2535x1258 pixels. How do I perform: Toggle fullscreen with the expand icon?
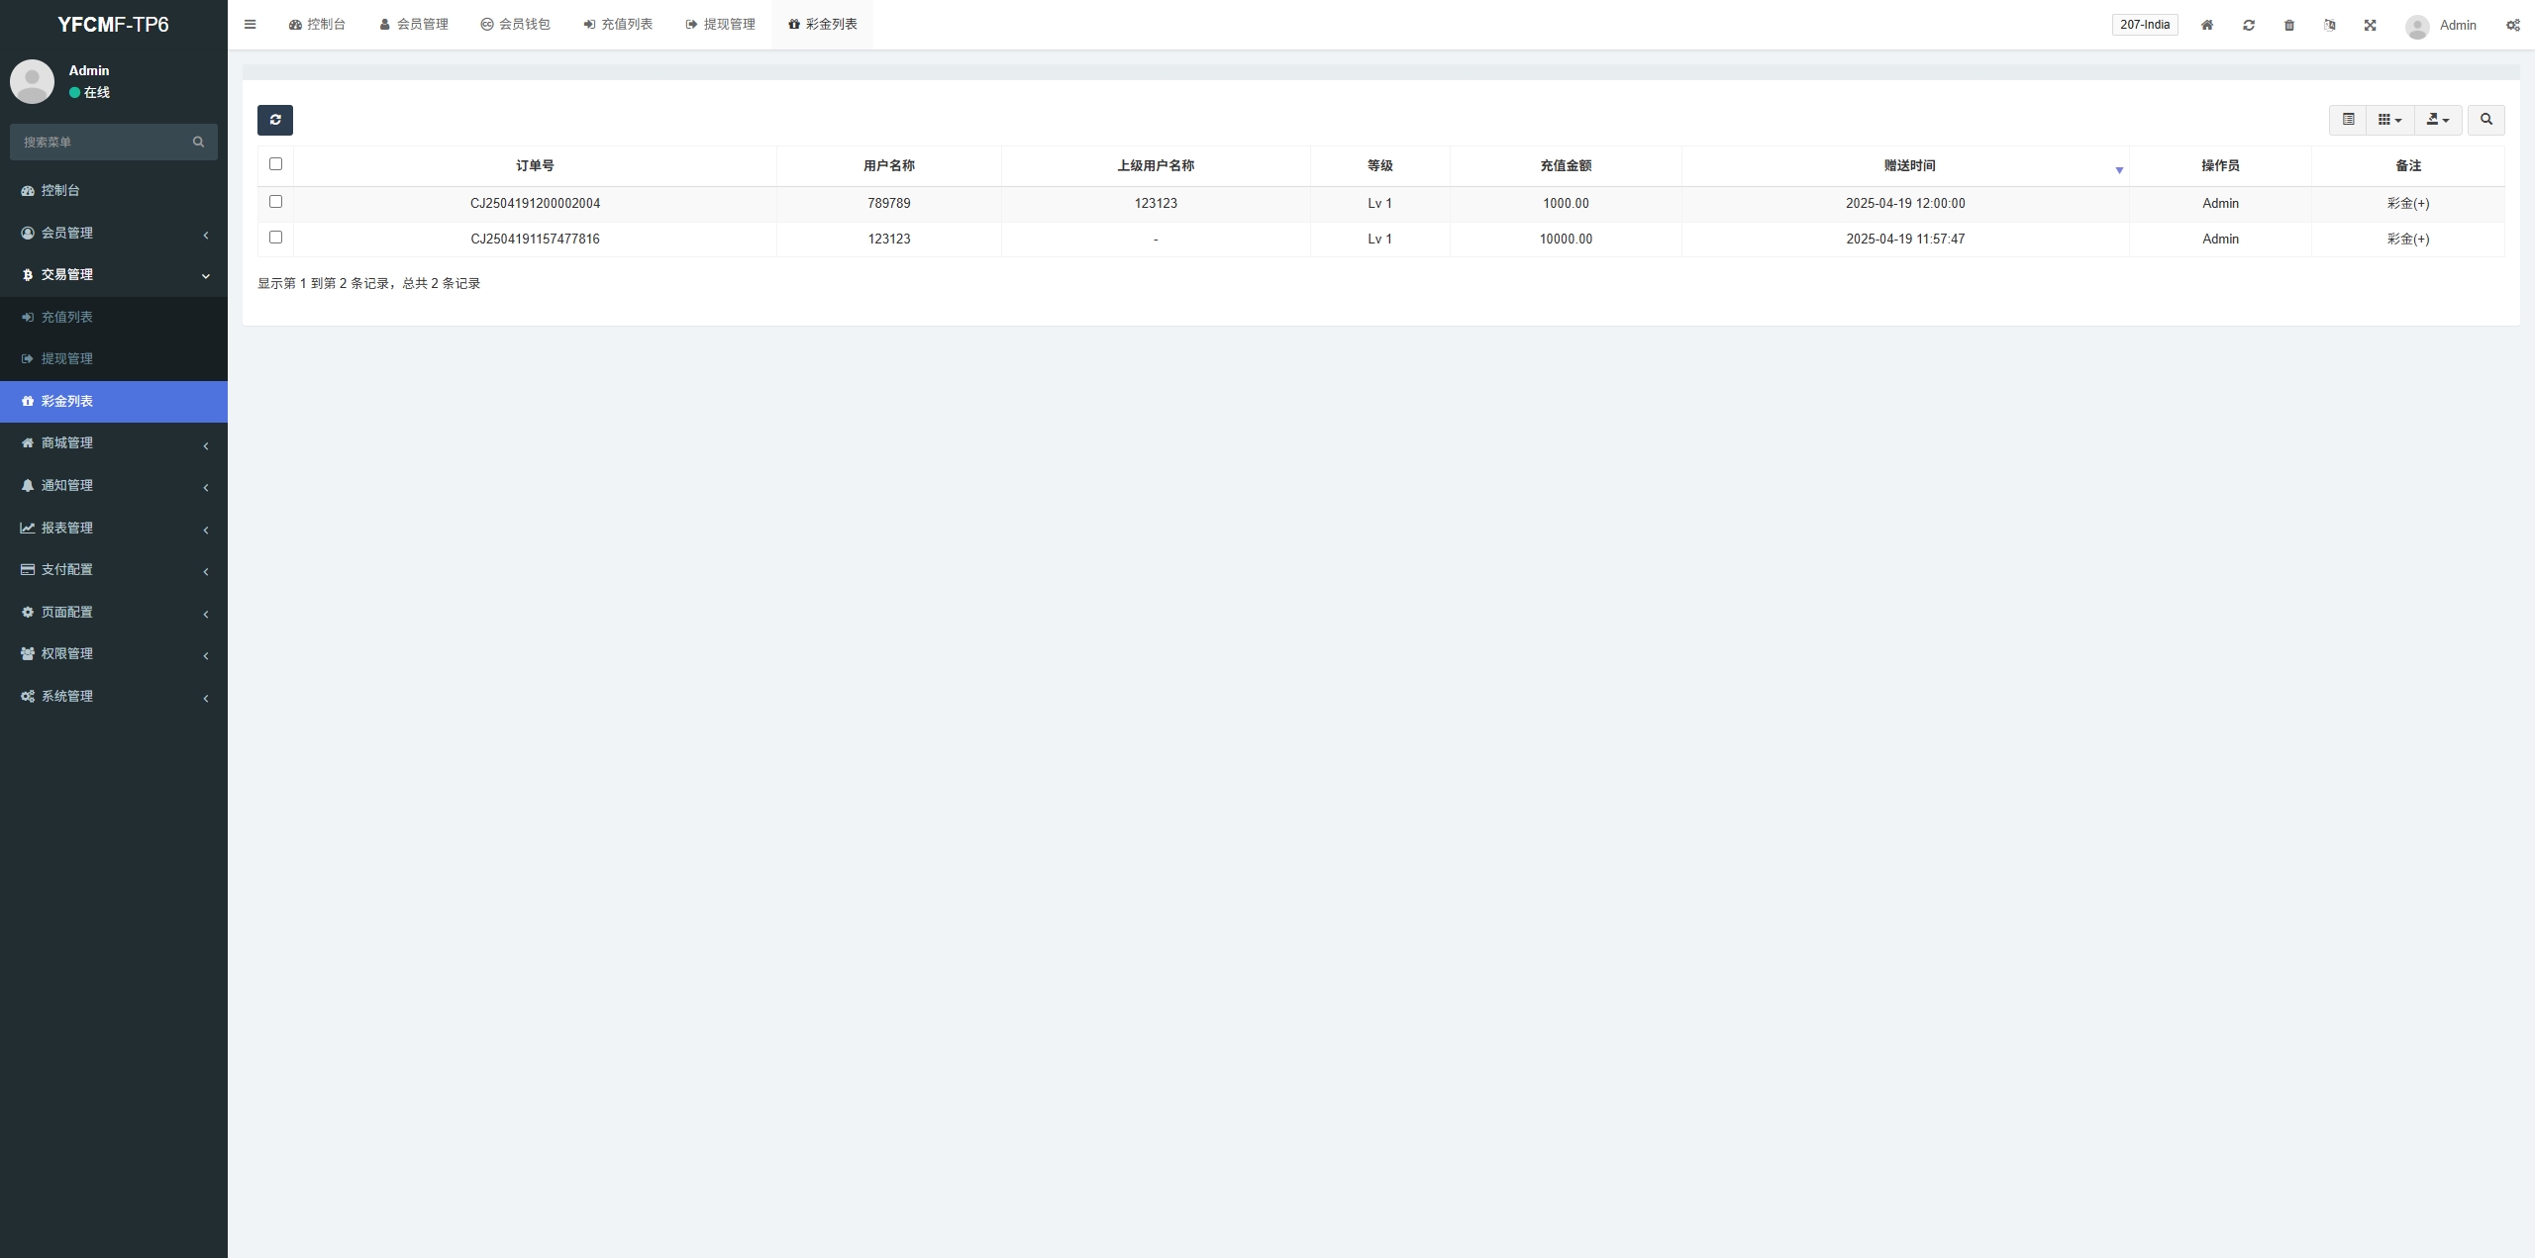pyautogui.click(x=2370, y=25)
